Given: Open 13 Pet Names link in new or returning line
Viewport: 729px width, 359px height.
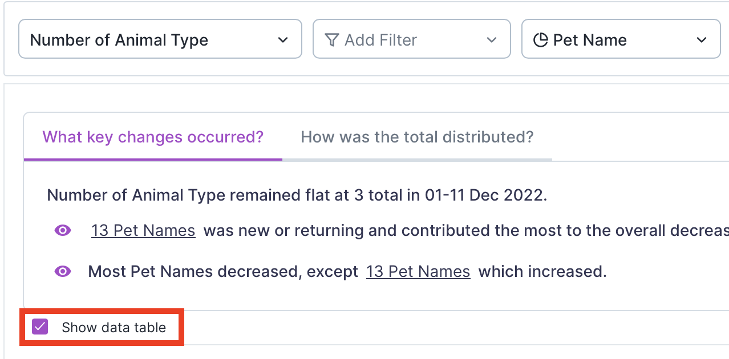Looking at the screenshot, I should 143,230.
